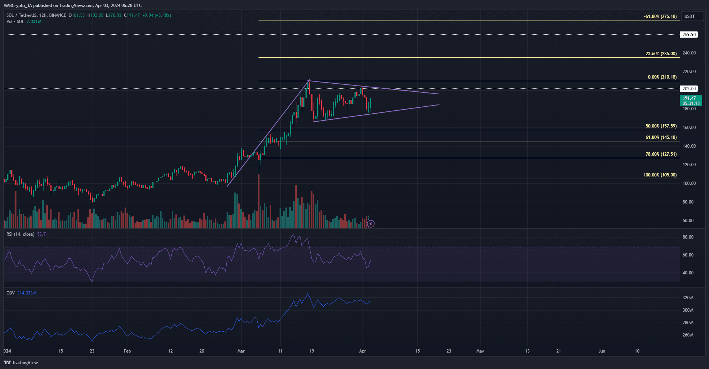Click the OBV indicator label

pos(11,293)
